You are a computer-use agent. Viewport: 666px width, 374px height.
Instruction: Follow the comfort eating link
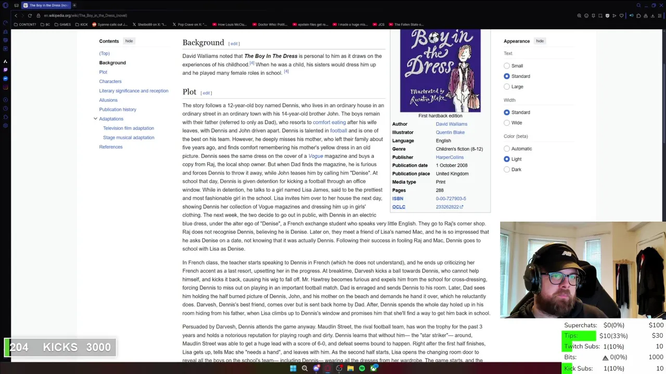coord(329,123)
